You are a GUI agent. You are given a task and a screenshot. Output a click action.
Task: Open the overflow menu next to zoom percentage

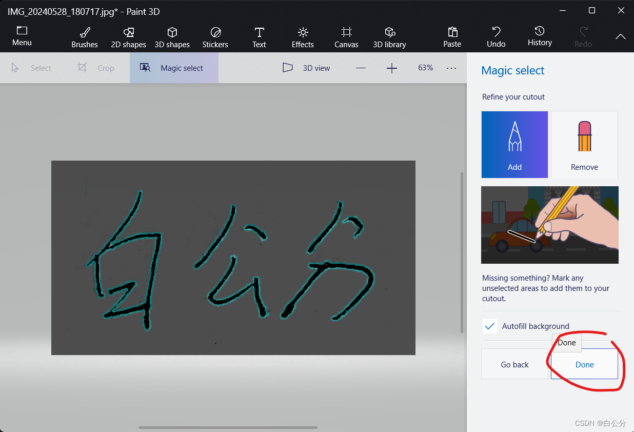coord(451,68)
